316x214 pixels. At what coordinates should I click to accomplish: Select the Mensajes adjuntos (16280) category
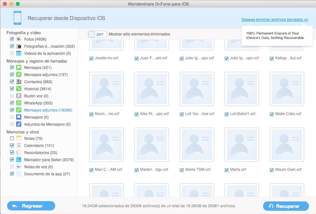coord(48,110)
